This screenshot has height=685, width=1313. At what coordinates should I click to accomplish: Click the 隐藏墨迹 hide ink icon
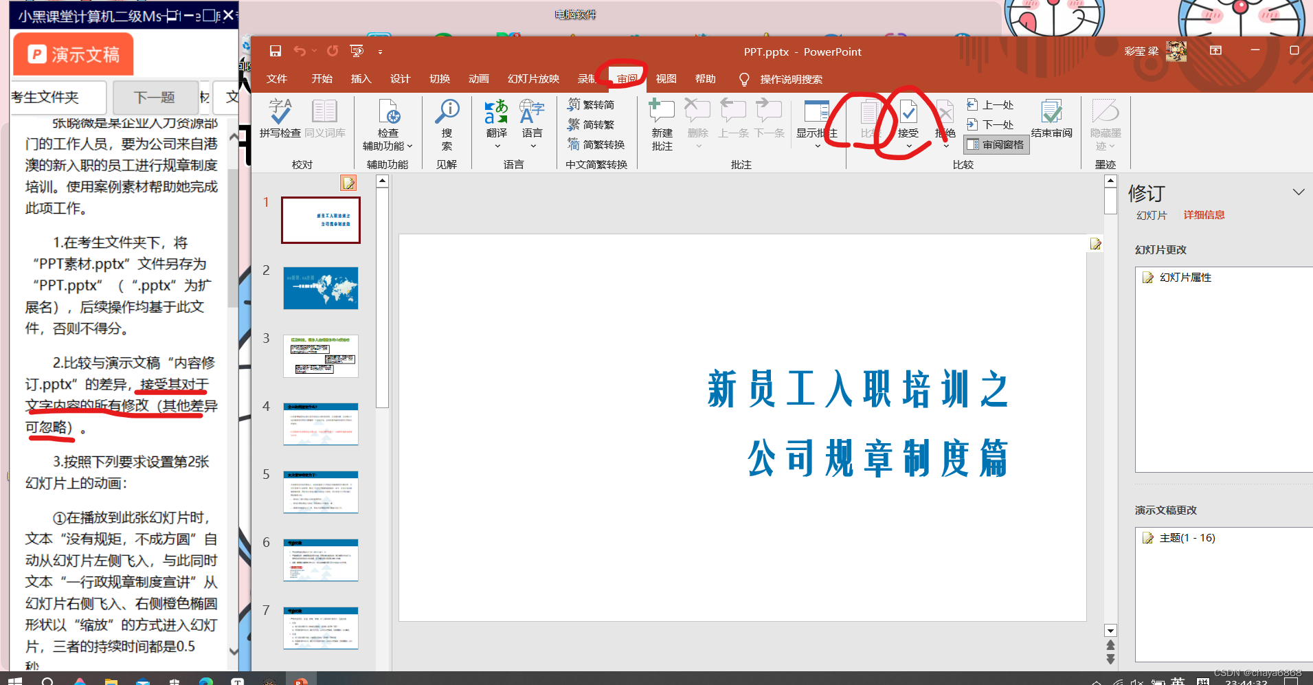(x=1106, y=112)
